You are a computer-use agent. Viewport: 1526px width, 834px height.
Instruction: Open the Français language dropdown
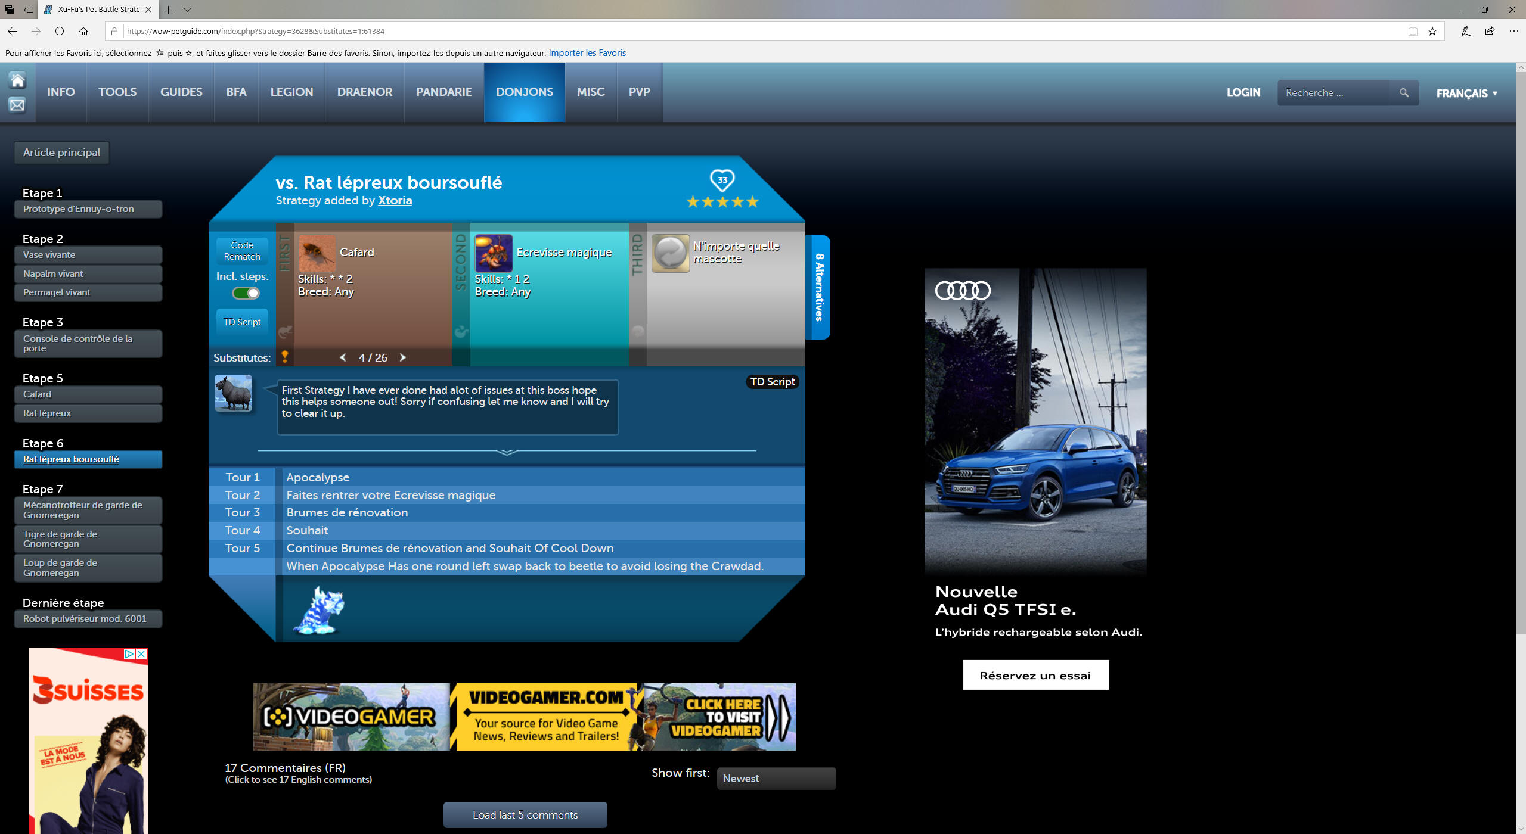pyautogui.click(x=1466, y=94)
